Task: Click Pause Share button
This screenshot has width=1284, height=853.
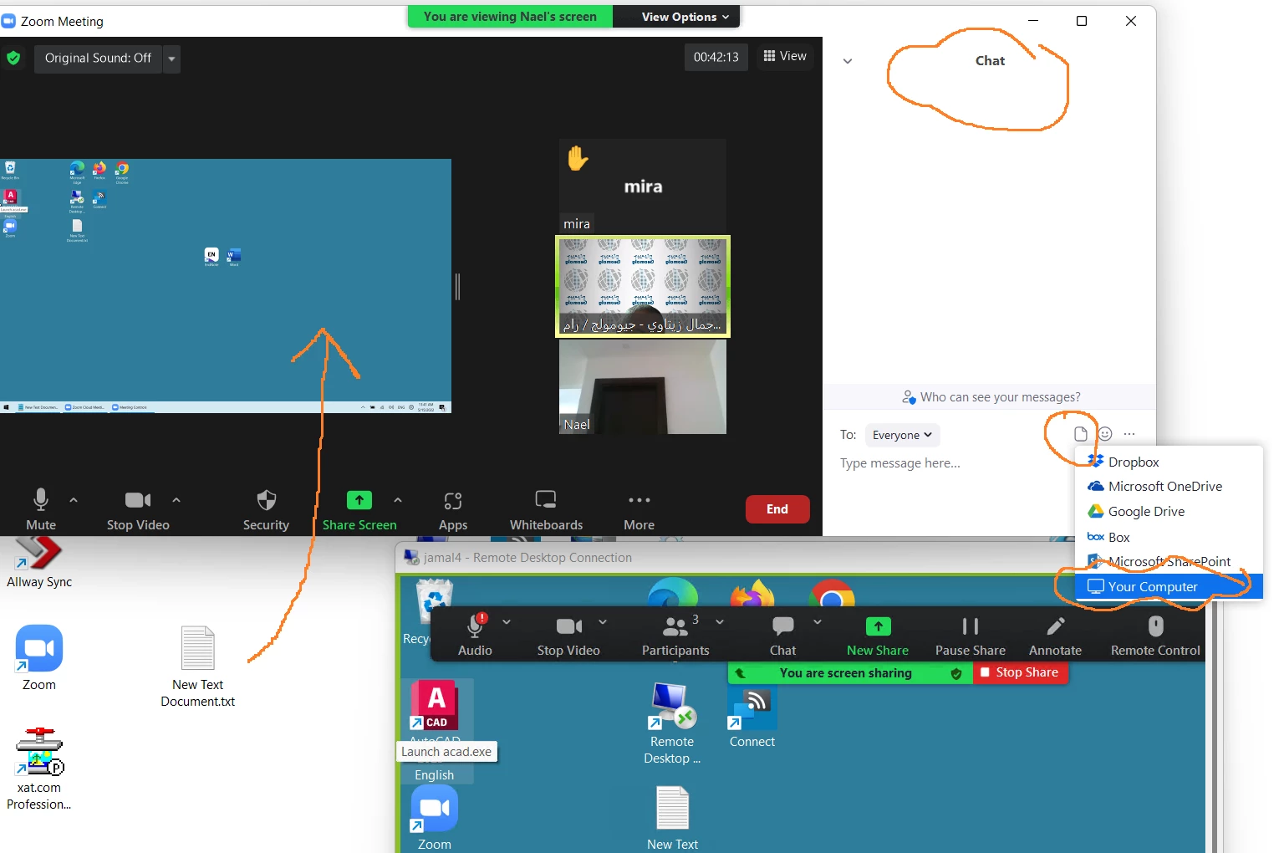Action: 971,635
